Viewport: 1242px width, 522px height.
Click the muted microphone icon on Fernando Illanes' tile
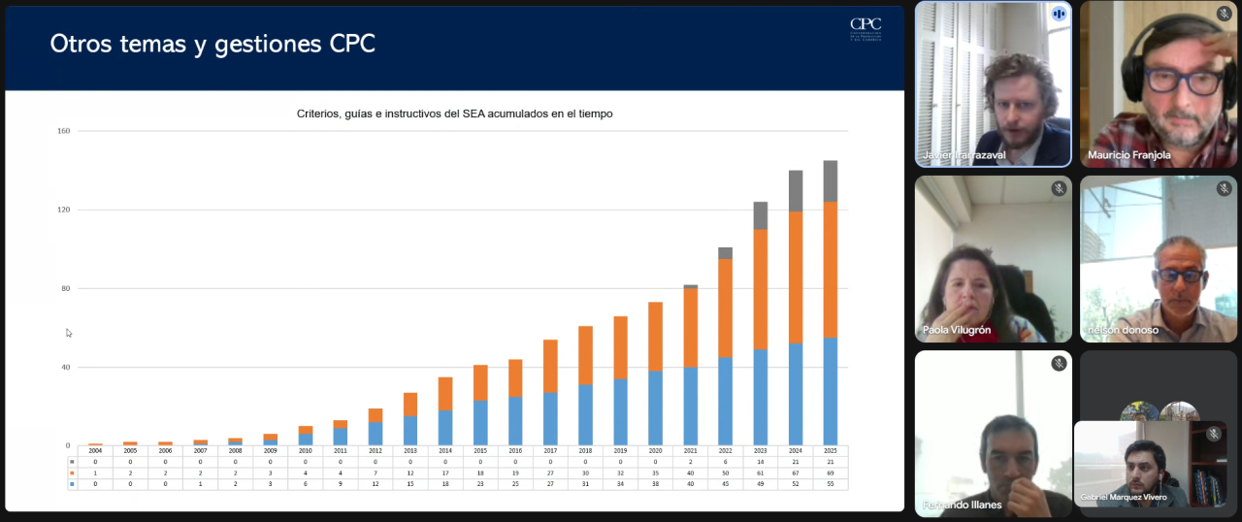coord(1059,363)
